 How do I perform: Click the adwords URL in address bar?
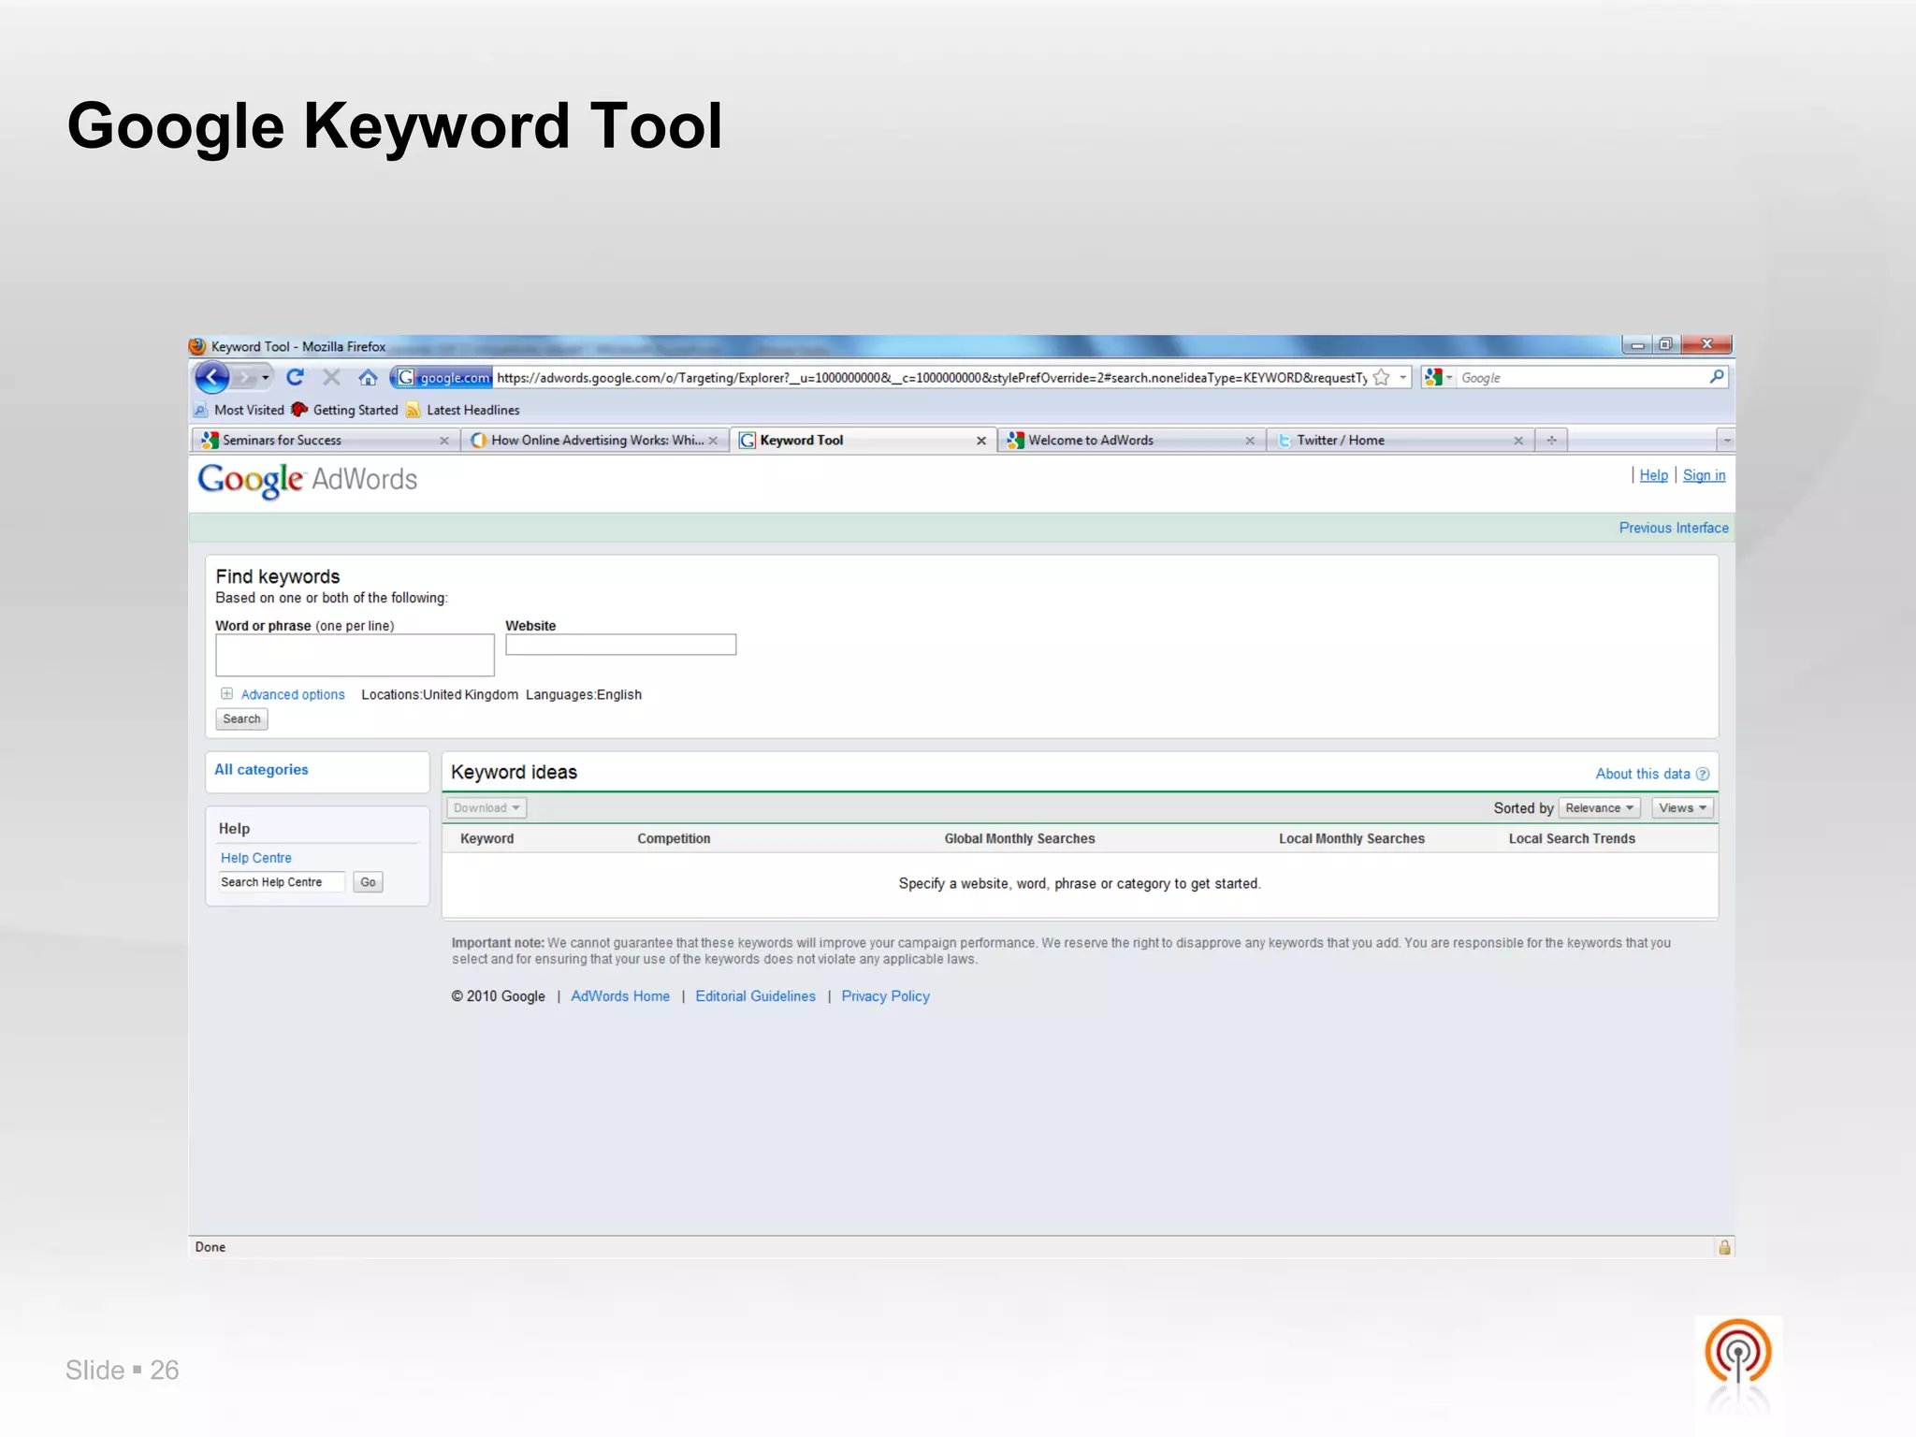[x=931, y=377]
